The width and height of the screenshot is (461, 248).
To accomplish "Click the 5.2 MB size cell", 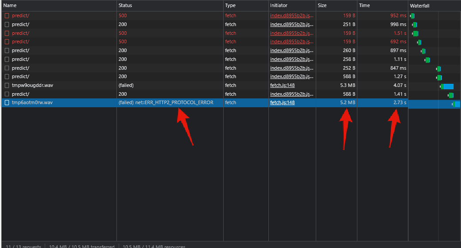I will pos(348,103).
